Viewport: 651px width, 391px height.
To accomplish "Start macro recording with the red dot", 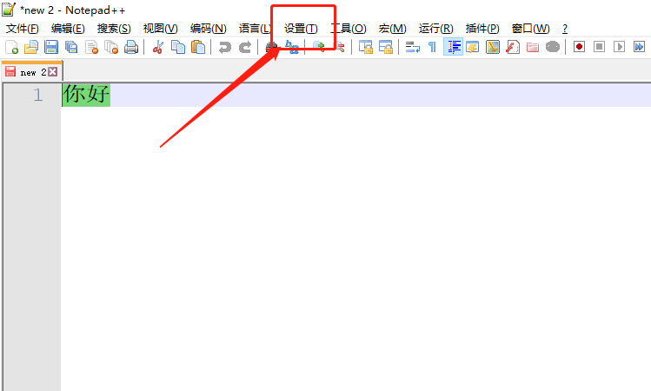I will 579,47.
